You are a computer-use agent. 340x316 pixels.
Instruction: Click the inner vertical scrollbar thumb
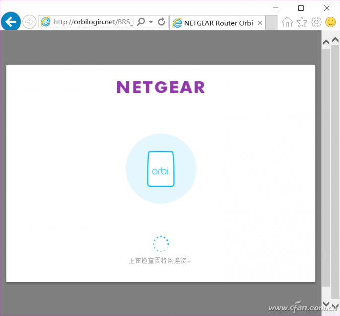(x=326, y=168)
